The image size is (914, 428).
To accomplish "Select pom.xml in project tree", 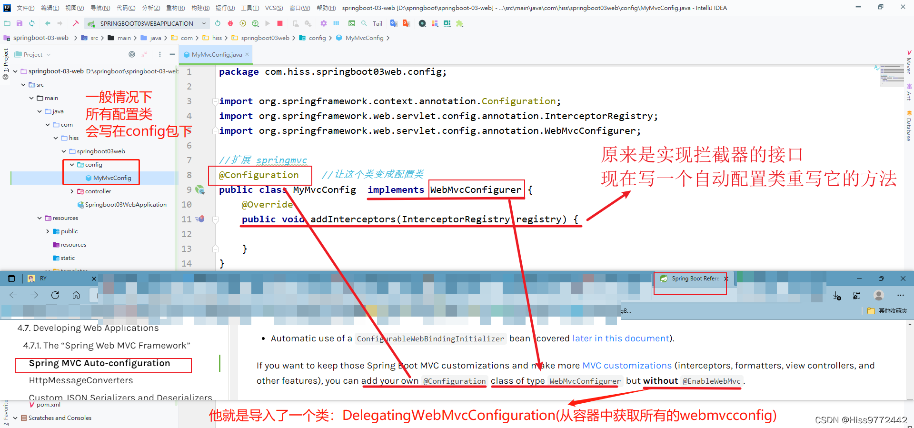I will pyautogui.click(x=48, y=405).
